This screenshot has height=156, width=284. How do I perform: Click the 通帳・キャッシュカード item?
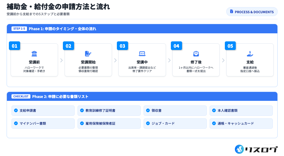[241, 123]
